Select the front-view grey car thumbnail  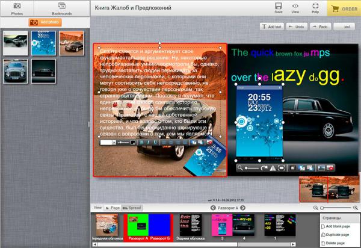(16, 71)
